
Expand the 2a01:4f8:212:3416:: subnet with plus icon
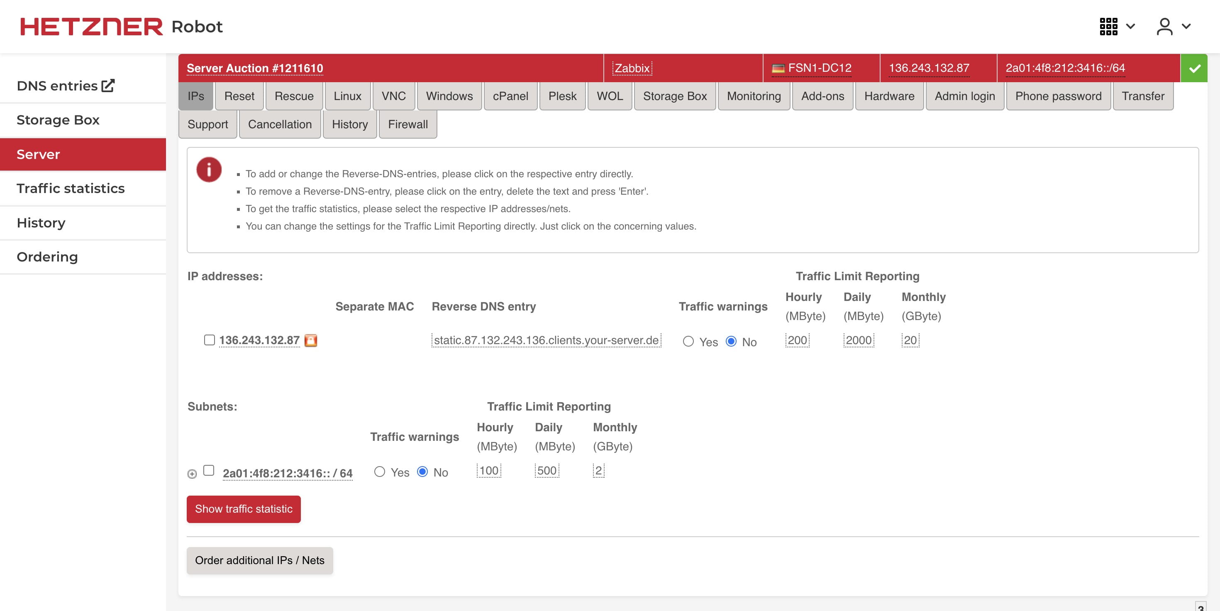pyautogui.click(x=192, y=474)
